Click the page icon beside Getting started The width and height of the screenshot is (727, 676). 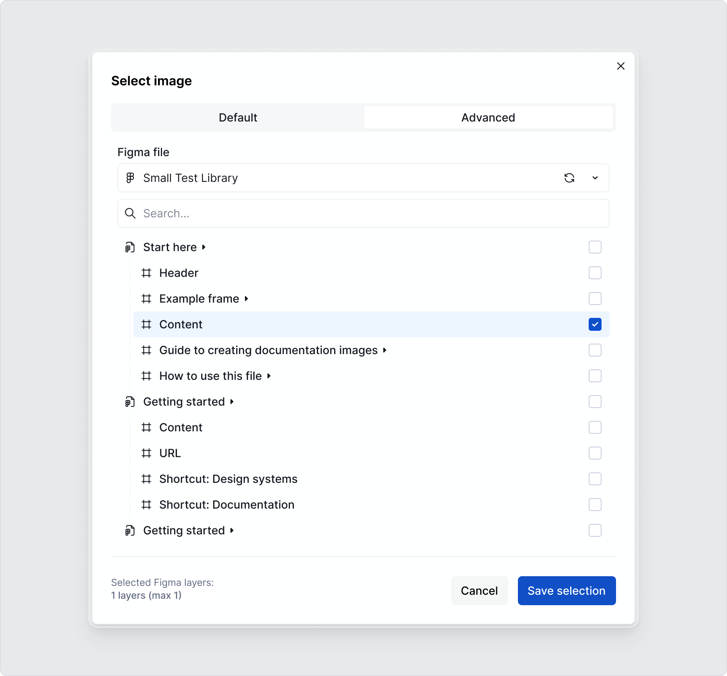coord(129,402)
